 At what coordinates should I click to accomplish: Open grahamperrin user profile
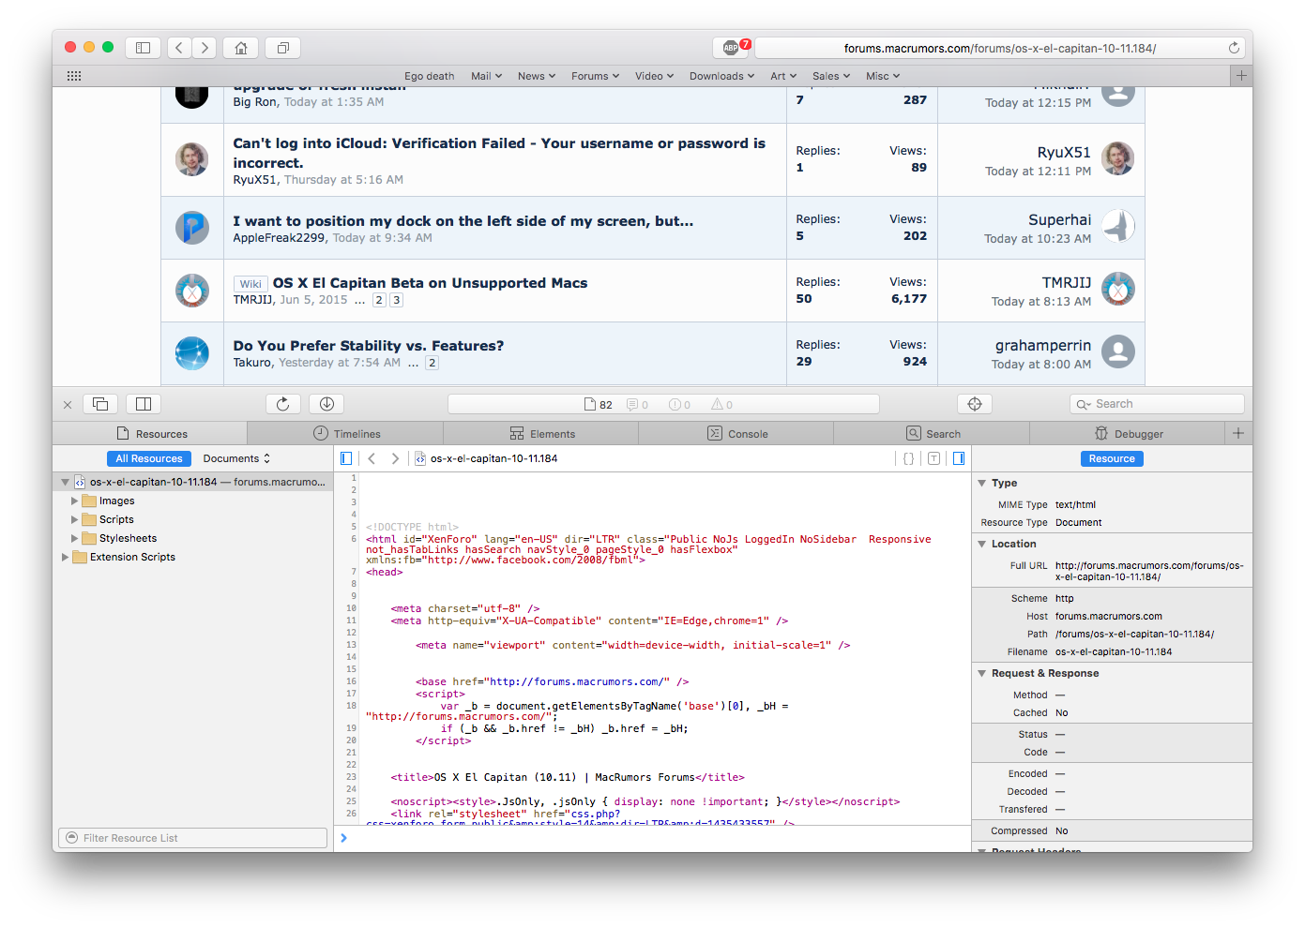pyautogui.click(x=1043, y=346)
